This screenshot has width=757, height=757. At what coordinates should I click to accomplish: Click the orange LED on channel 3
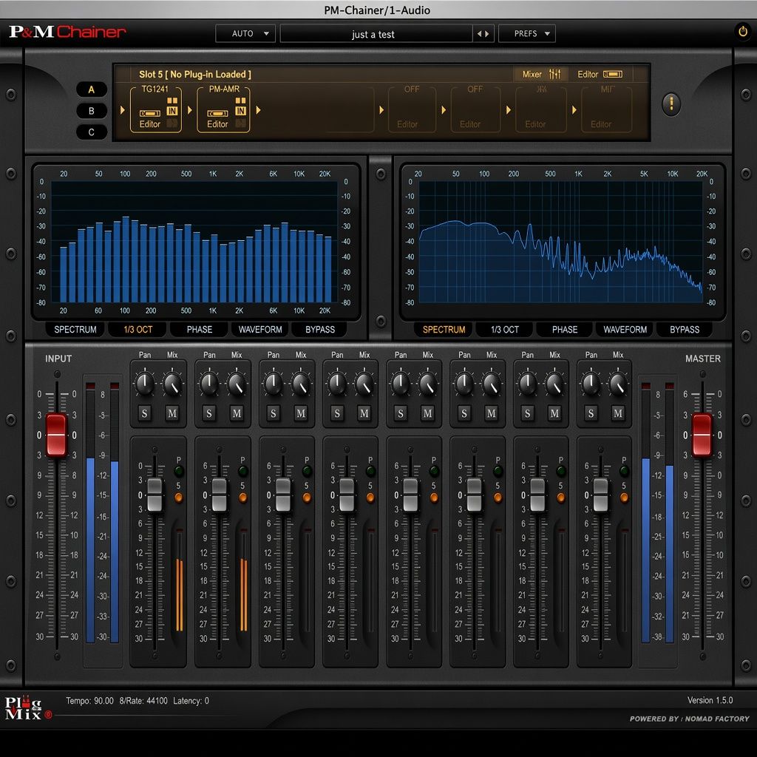(x=307, y=498)
